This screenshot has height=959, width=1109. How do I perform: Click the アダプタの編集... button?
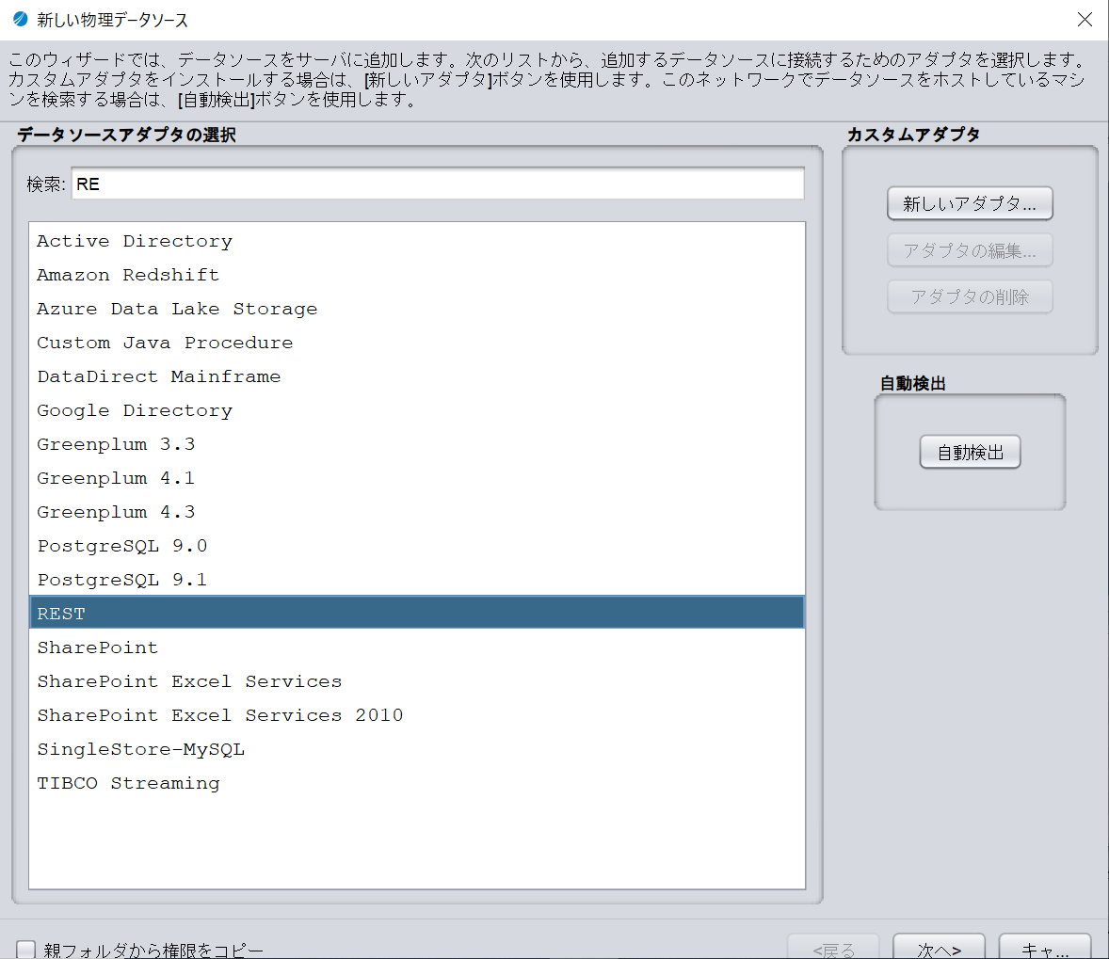(x=970, y=250)
